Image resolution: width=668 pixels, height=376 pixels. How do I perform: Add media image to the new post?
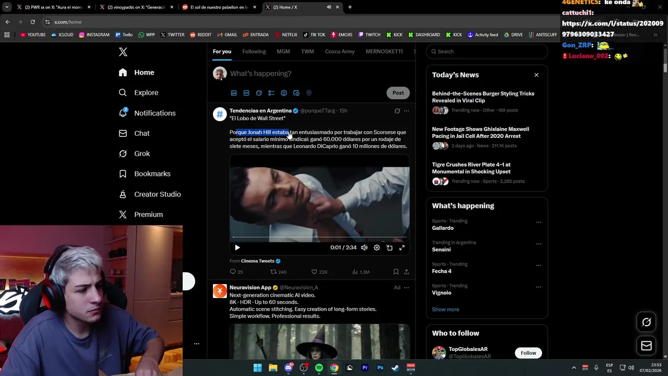pos(234,93)
